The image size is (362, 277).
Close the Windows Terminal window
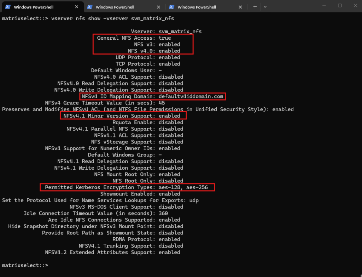[355, 6]
